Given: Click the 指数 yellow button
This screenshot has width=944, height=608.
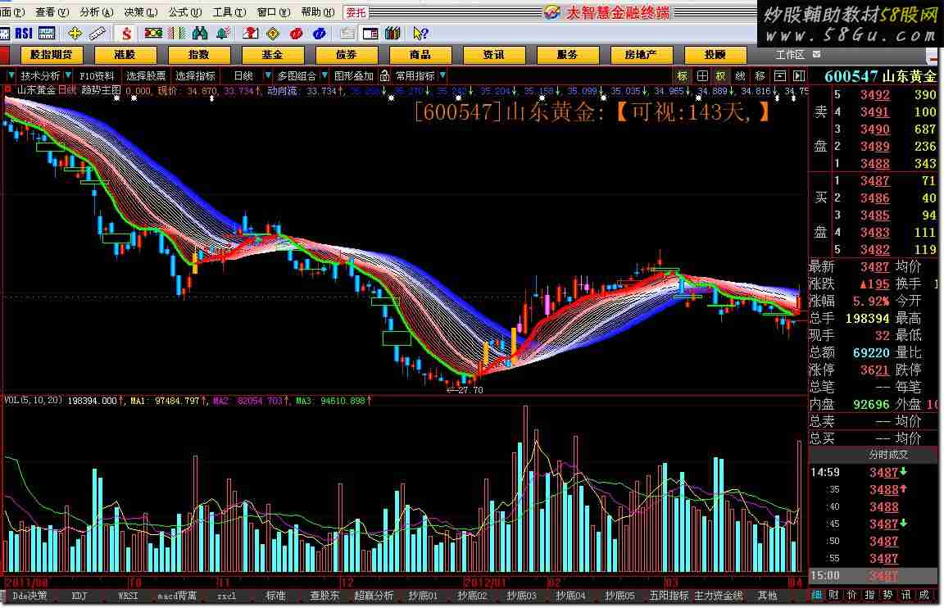Looking at the screenshot, I should click(198, 55).
